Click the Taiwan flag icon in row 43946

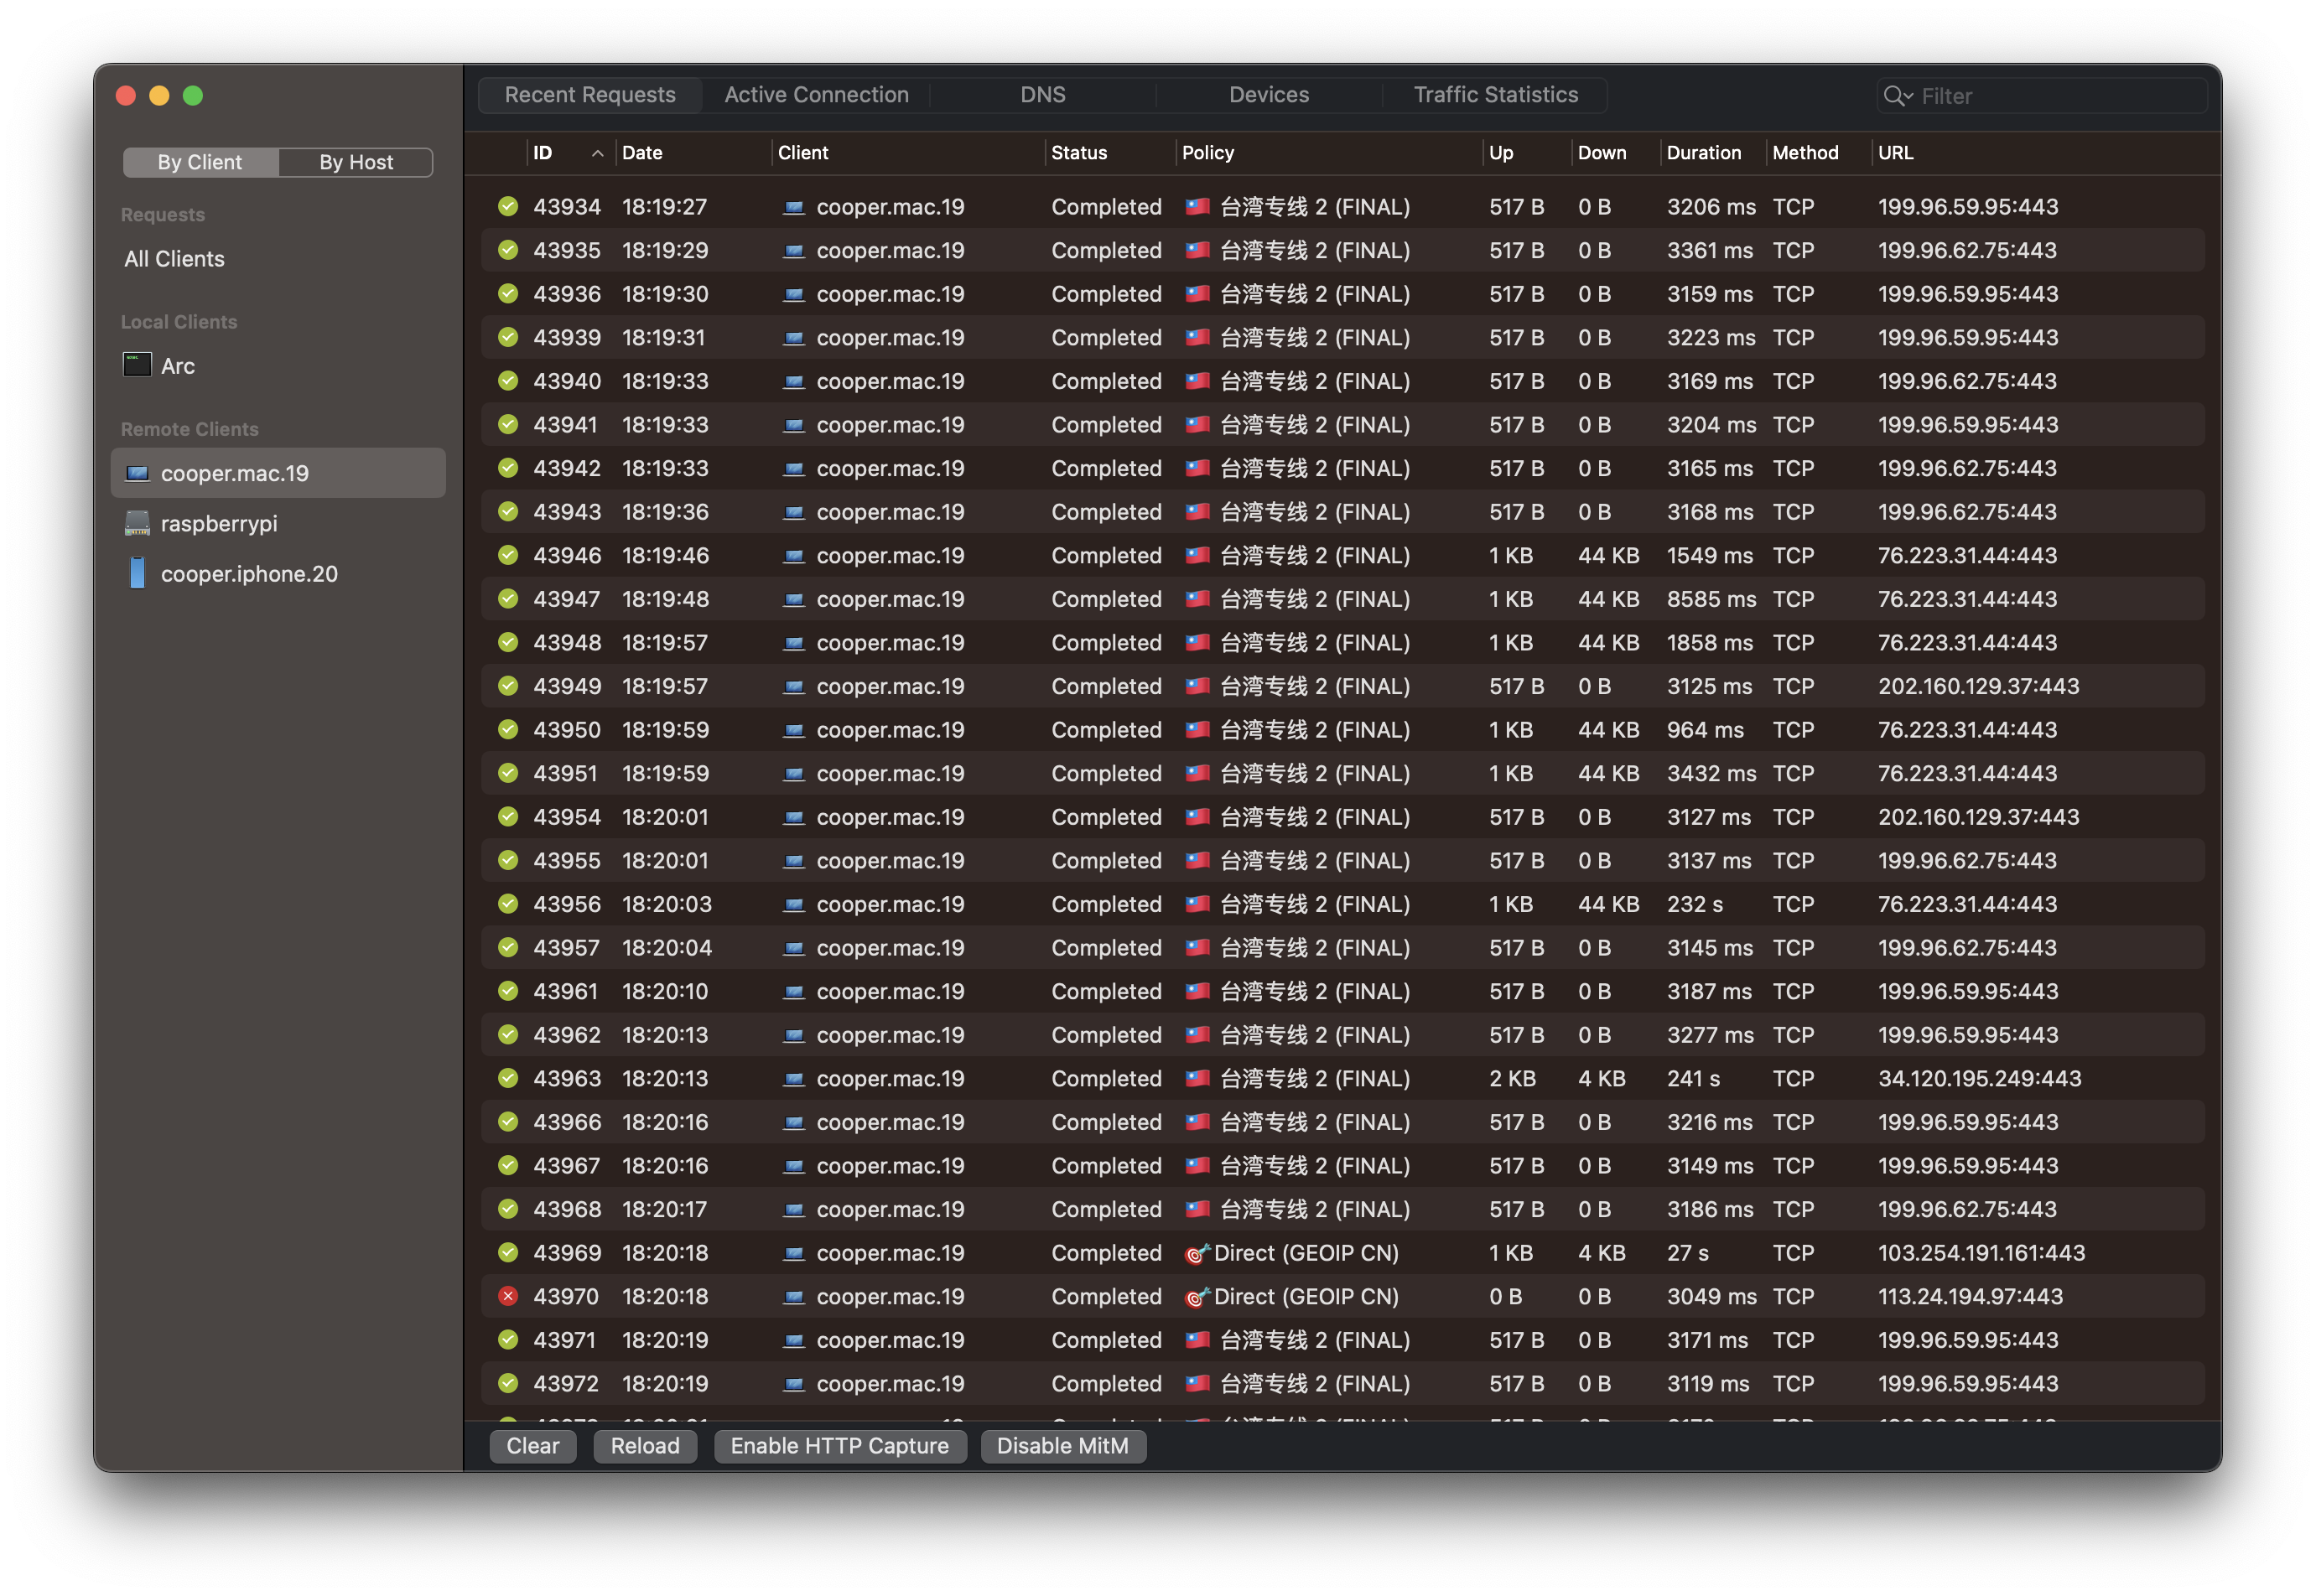(x=1197, y=555)
